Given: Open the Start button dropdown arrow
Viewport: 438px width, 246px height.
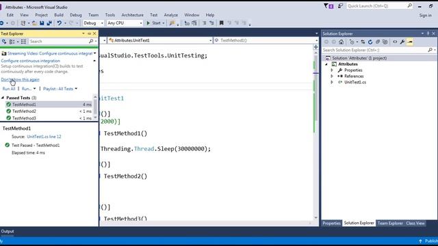Looking at the screenshot, I should (164, 23).
